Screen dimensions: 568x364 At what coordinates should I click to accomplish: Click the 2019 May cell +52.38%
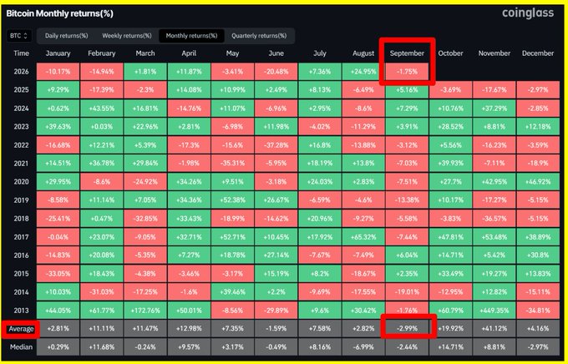pyautogui.click(x=232, y=200)
